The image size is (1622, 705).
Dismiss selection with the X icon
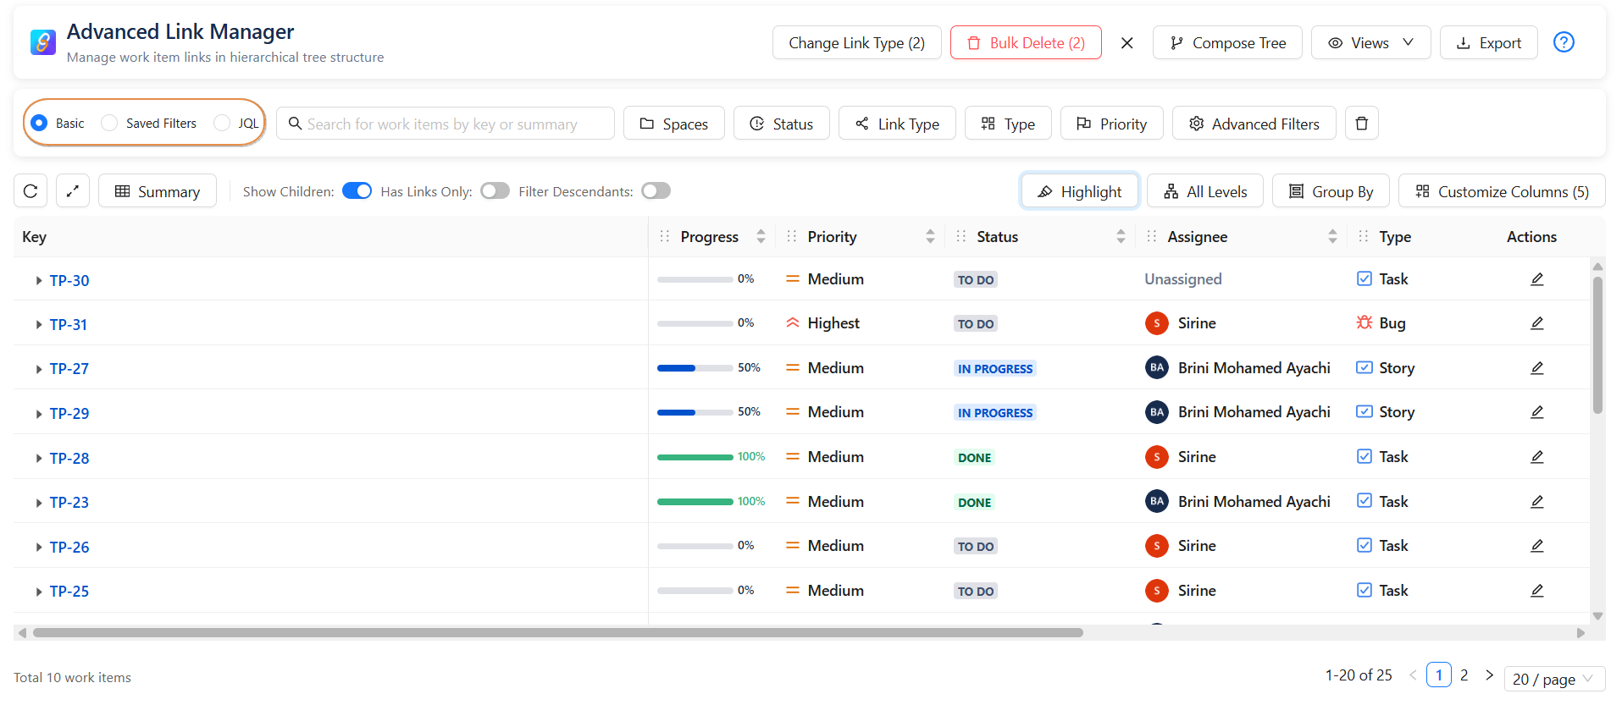[x=1127, y=43]
